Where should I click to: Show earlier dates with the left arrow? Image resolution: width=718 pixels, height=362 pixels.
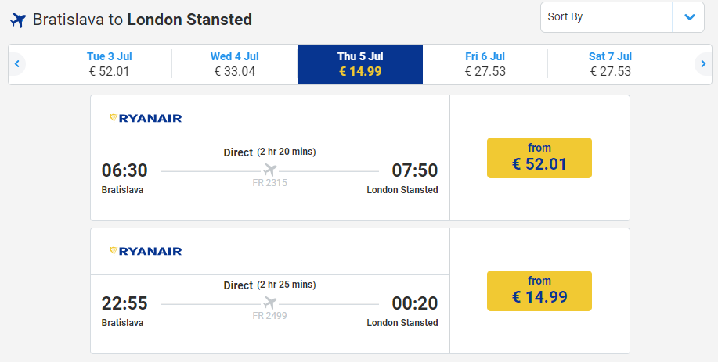(x=17, y=64)
